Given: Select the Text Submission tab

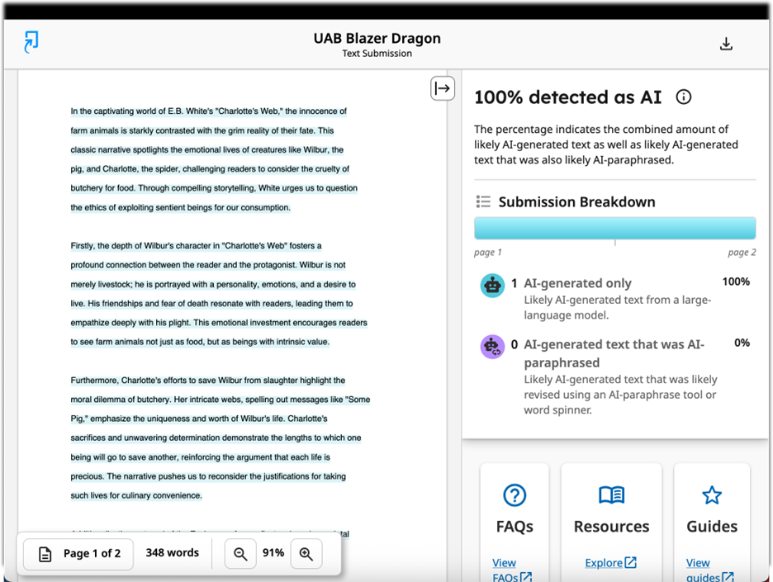Looking at the screenshot, I should tap(377, 52).
